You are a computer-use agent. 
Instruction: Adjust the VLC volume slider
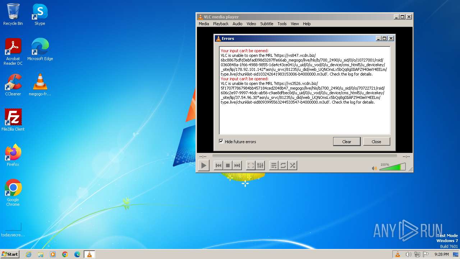click(392, 167)
